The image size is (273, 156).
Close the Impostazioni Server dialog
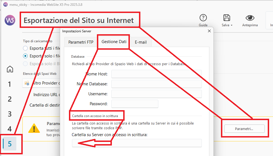tap(209, 31)
